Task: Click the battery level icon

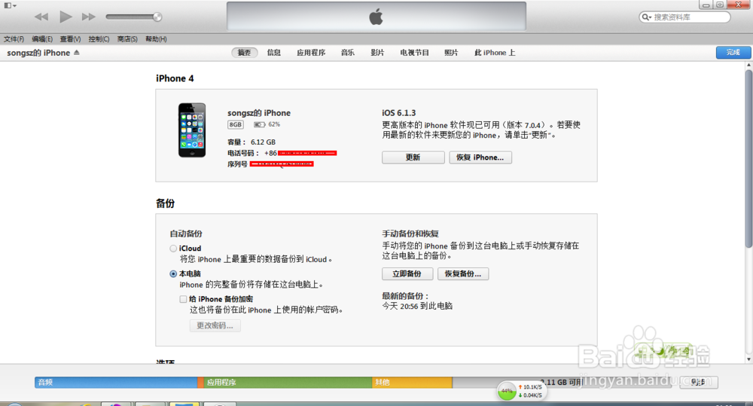Action: [x=259, y=124]
